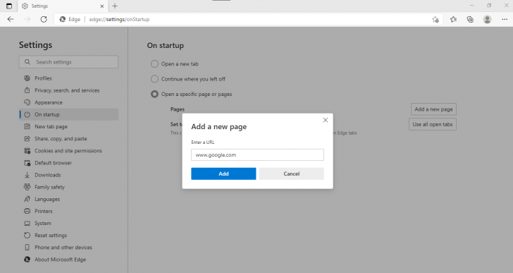The width and height of the screenshot is (513, 273).
Task: Cancel the Add a new page dialog
Action: click(292, 174)
